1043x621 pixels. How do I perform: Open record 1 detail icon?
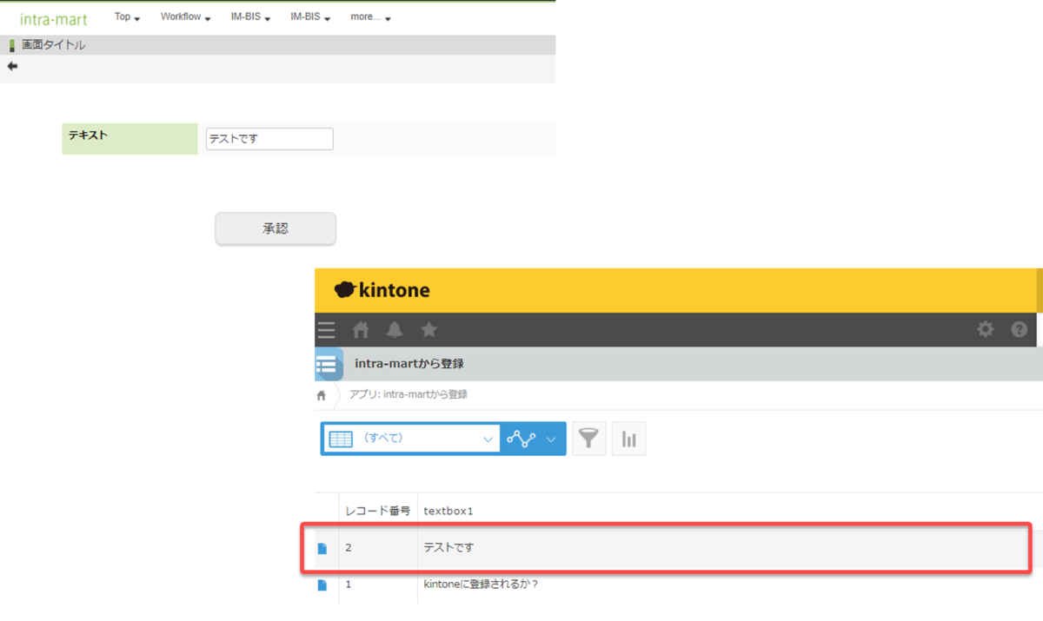[322, 585]
